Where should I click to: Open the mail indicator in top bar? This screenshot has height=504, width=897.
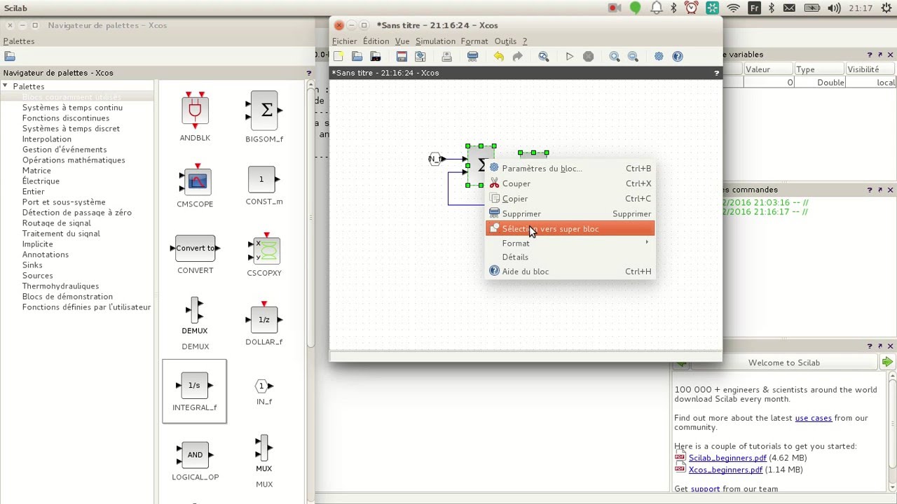(x=790, y=8)
